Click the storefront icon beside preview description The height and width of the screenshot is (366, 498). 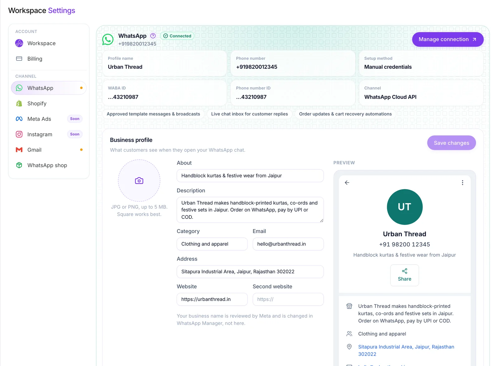tap(349, 306)
